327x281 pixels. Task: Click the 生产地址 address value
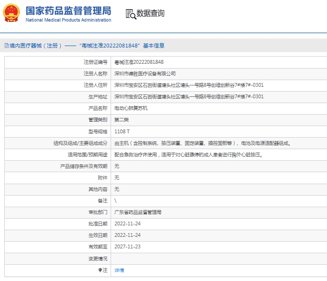pos(189,96)
